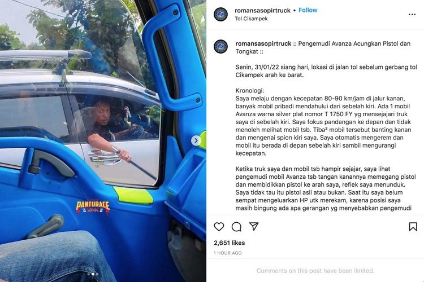Save the post with the bookmark icon

pos(413,227)
